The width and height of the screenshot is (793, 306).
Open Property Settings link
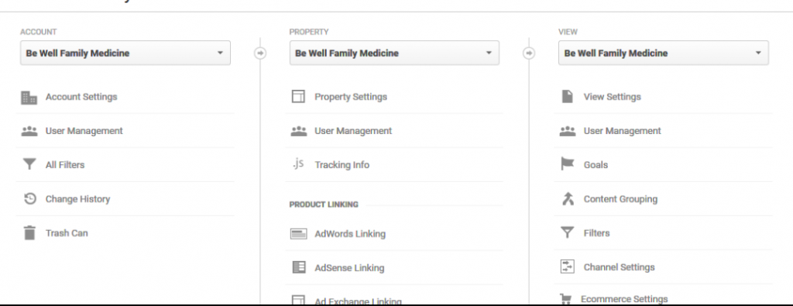(x=351, y=97)
